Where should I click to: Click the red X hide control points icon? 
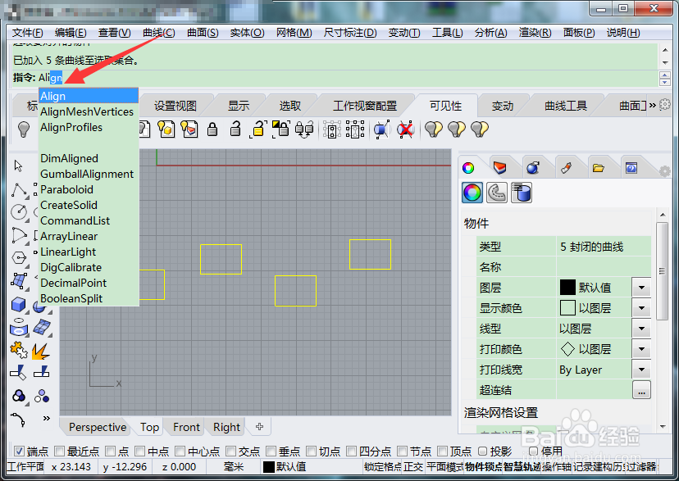405,129
